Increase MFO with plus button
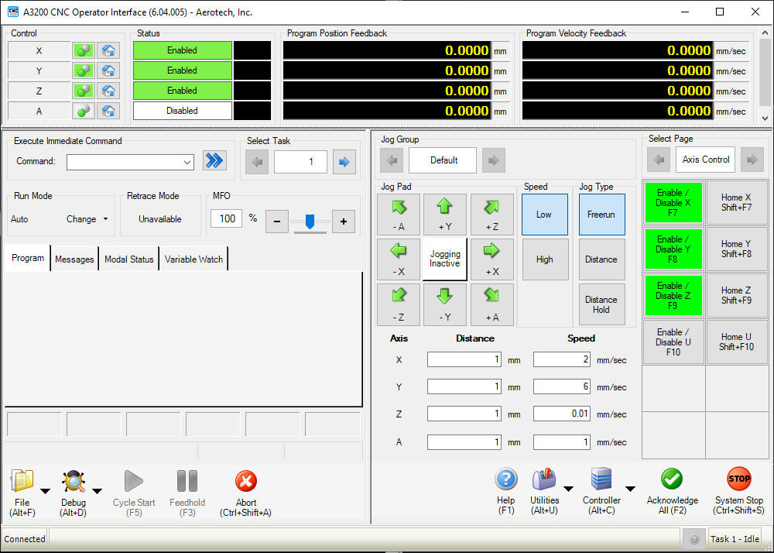This screenshot has height=553, width=774. tap(344, 222)
